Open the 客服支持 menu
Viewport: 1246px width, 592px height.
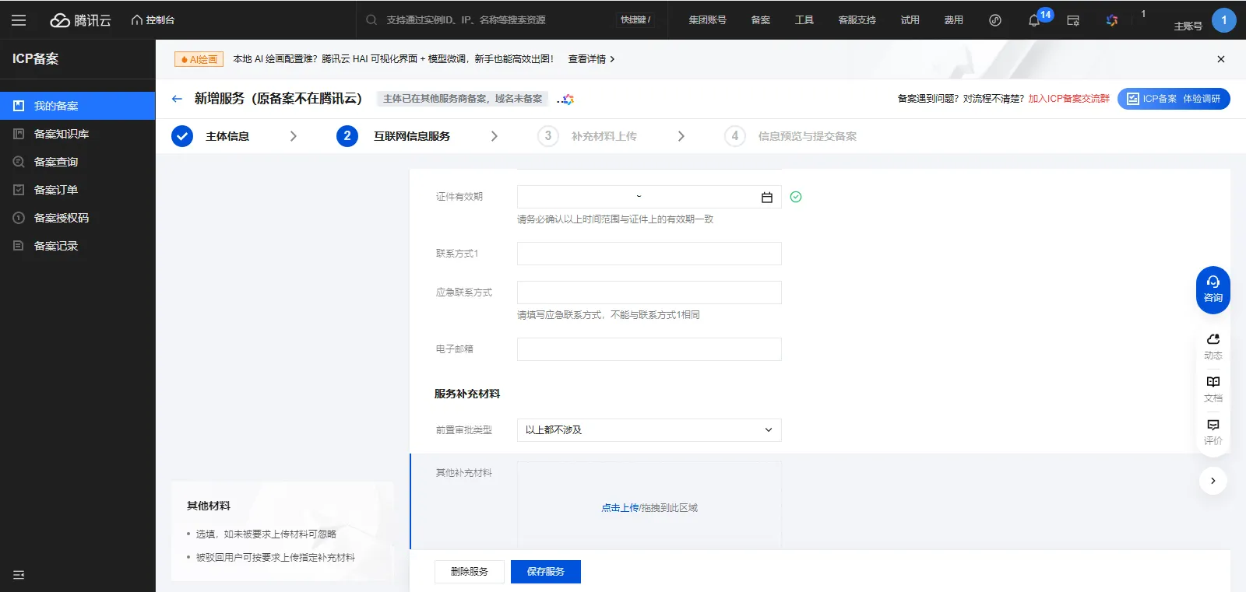point(857,20)
